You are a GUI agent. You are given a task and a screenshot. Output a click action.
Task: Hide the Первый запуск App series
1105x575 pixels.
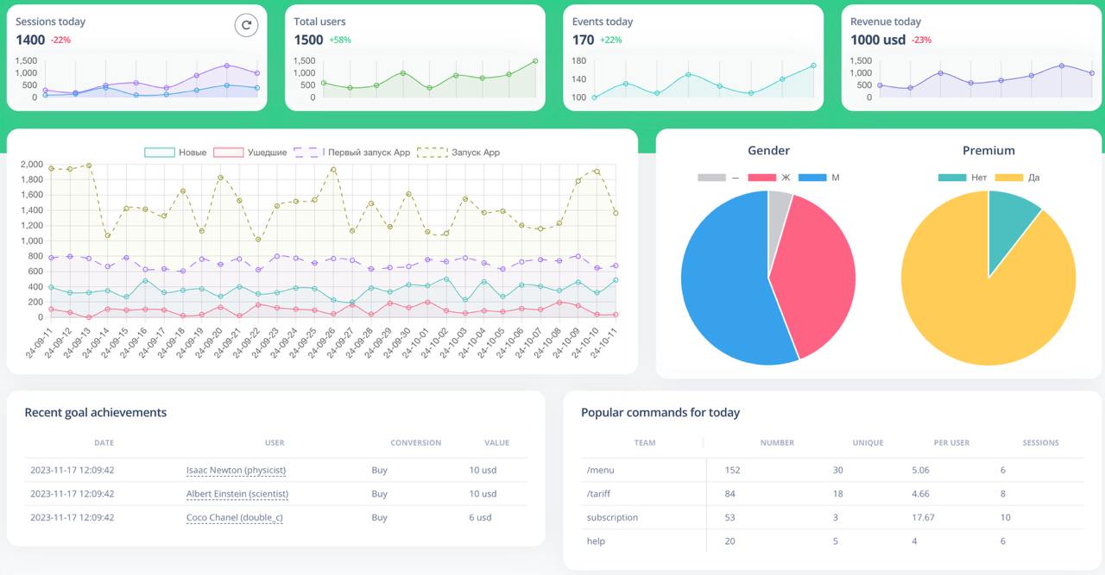click(352, 153)
